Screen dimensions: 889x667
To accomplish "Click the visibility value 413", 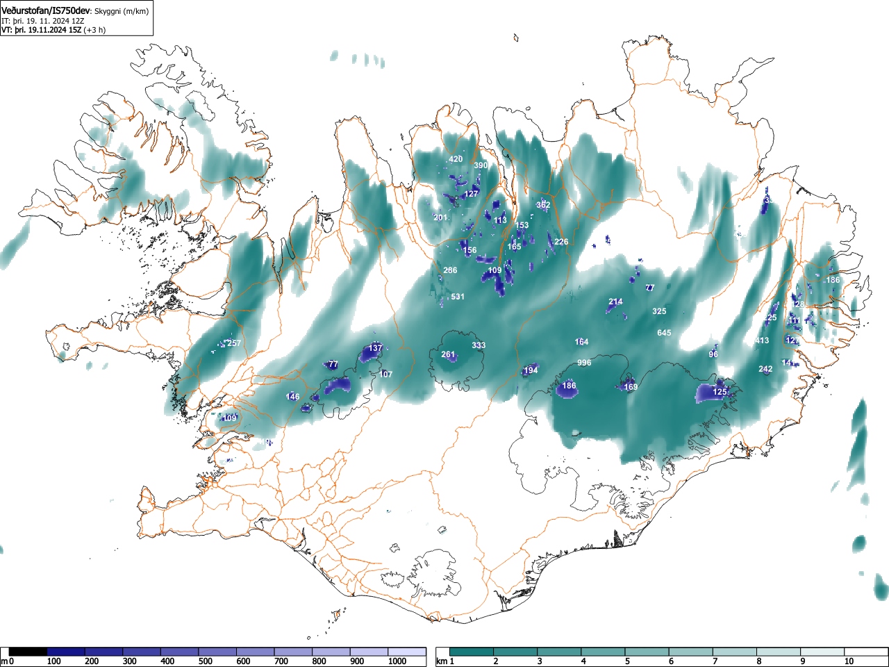I will (762, 340).
